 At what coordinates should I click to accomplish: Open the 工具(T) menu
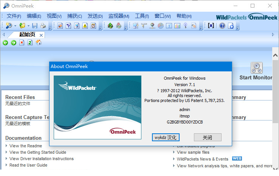pos(142,16)
